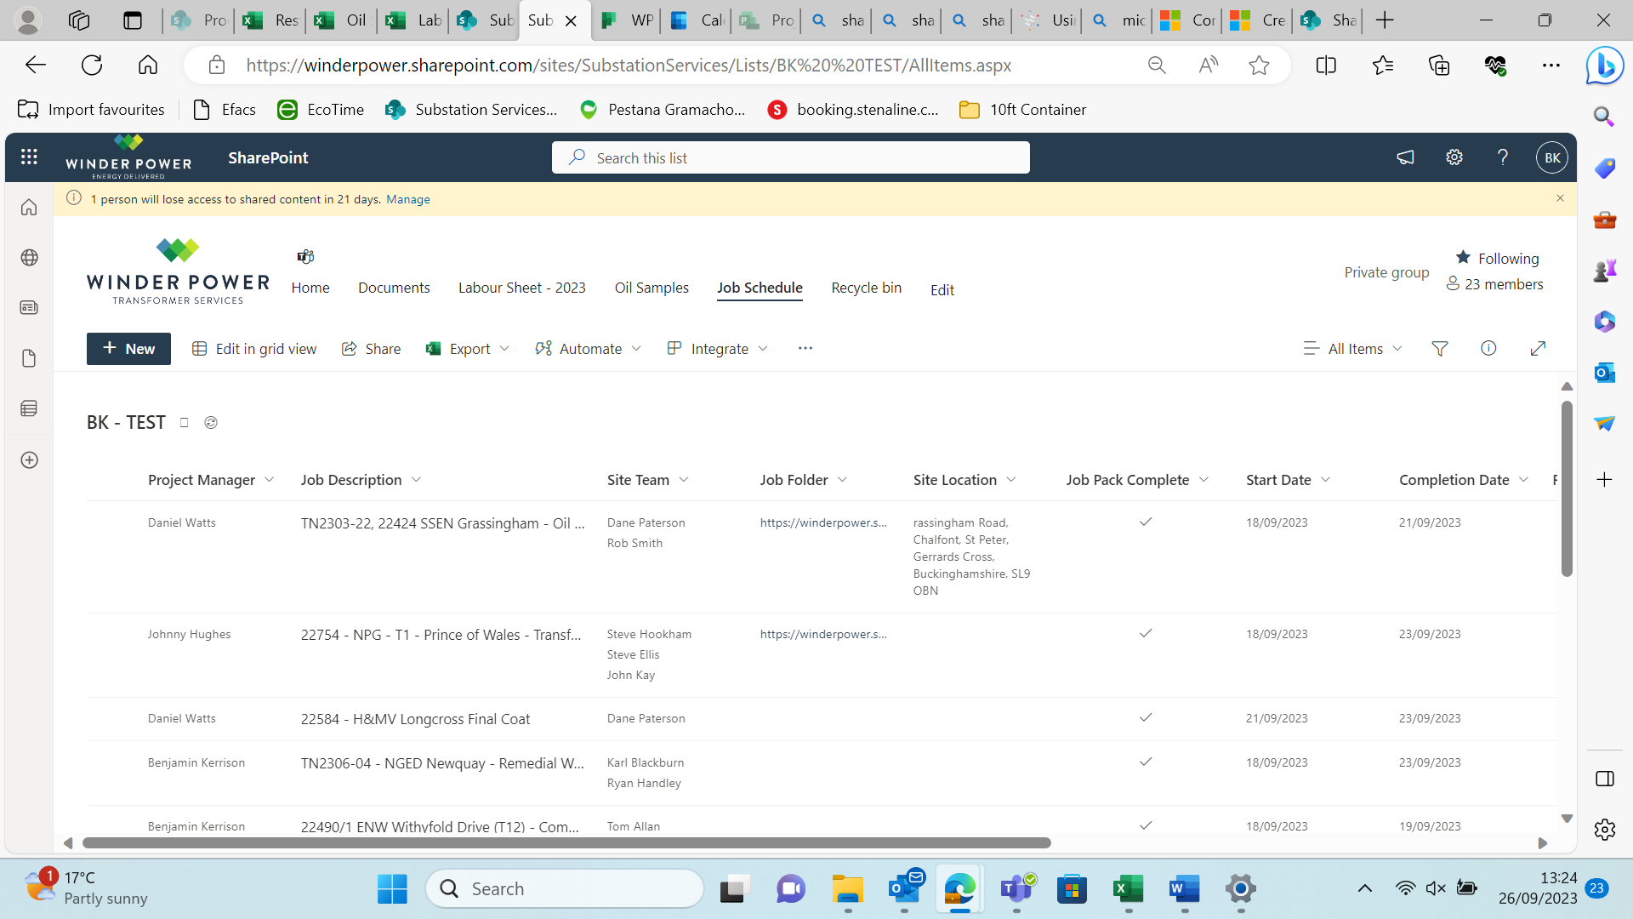Viewport: 1633px width, 919px height.
Task: Click the New item button
Action: 128,349
